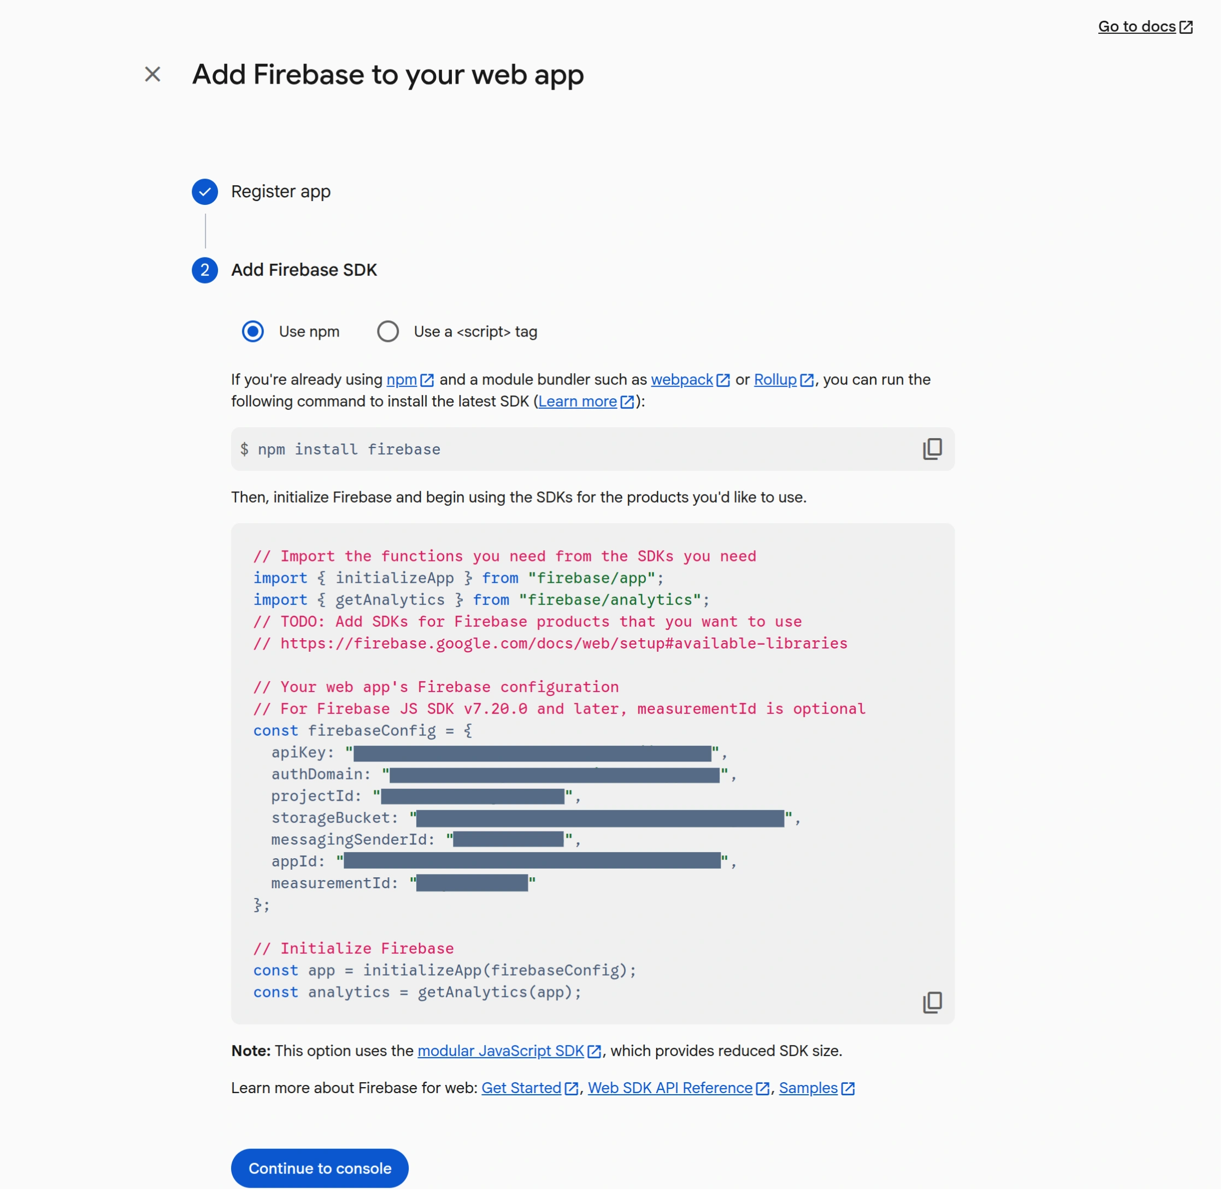This screenshot has height=1192, width=1224.
Task: Copy the npm install firebase command
Action: 935,450
